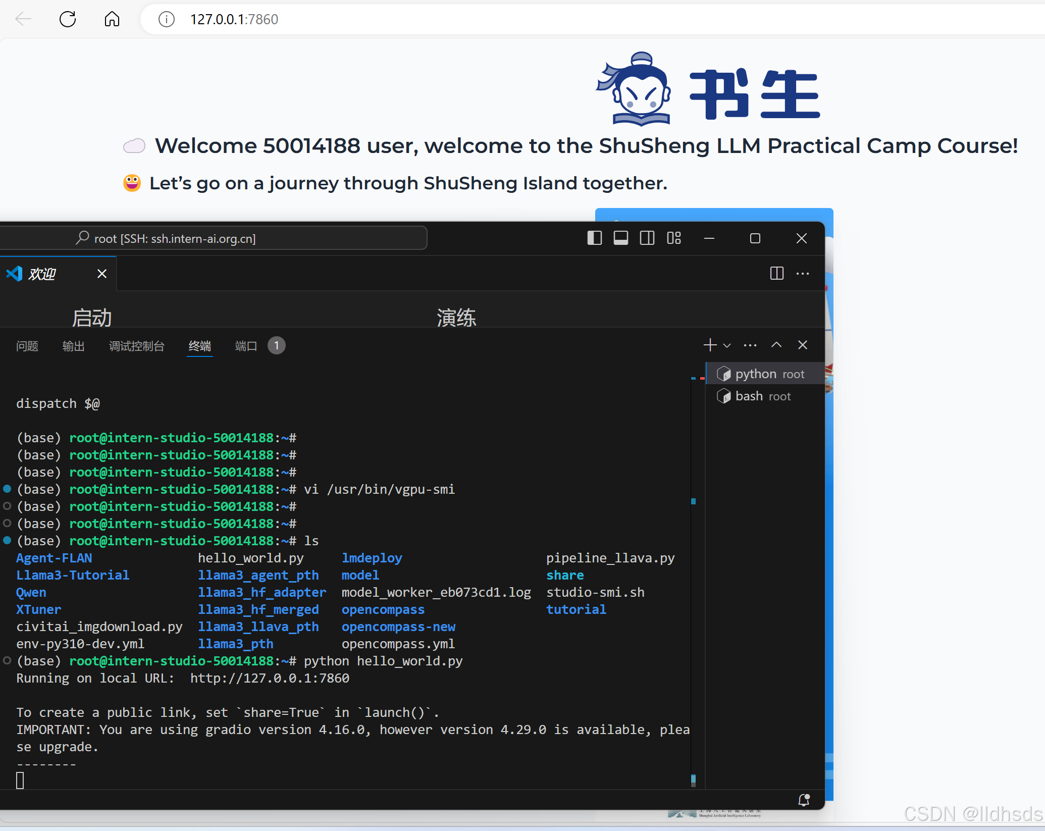
Task: Split the editor to the right
Action: [x=777, y=273]
